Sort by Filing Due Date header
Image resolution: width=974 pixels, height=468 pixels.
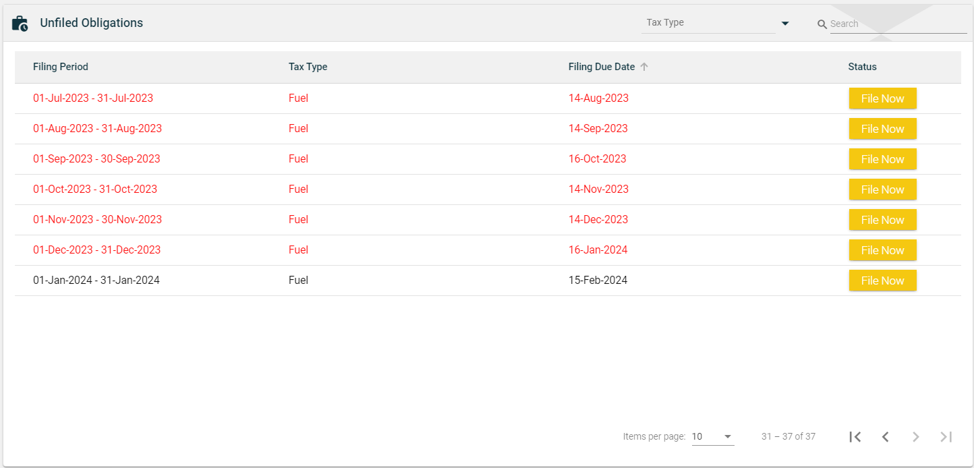(601, 67)
